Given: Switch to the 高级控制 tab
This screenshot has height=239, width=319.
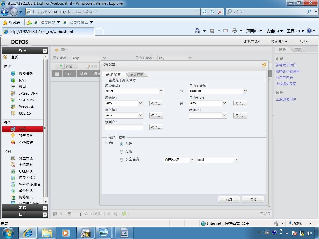Looking at the screenshot, I should click(137, 74).
